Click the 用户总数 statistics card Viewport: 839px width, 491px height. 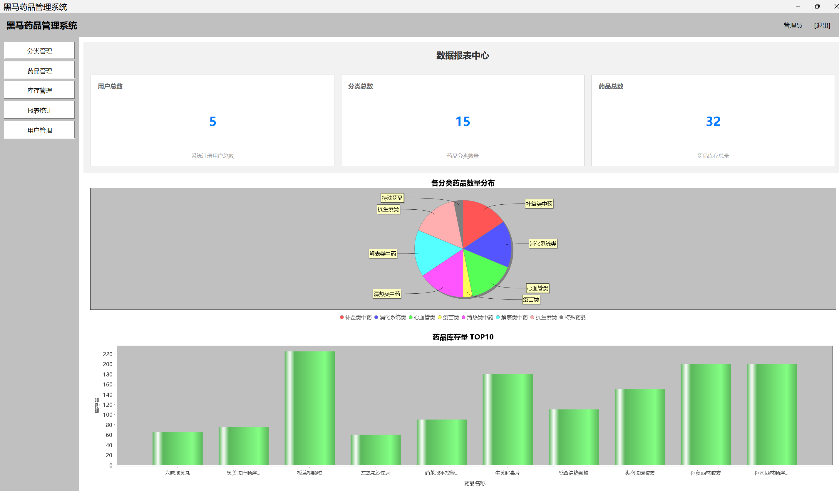tap(212, 120)
